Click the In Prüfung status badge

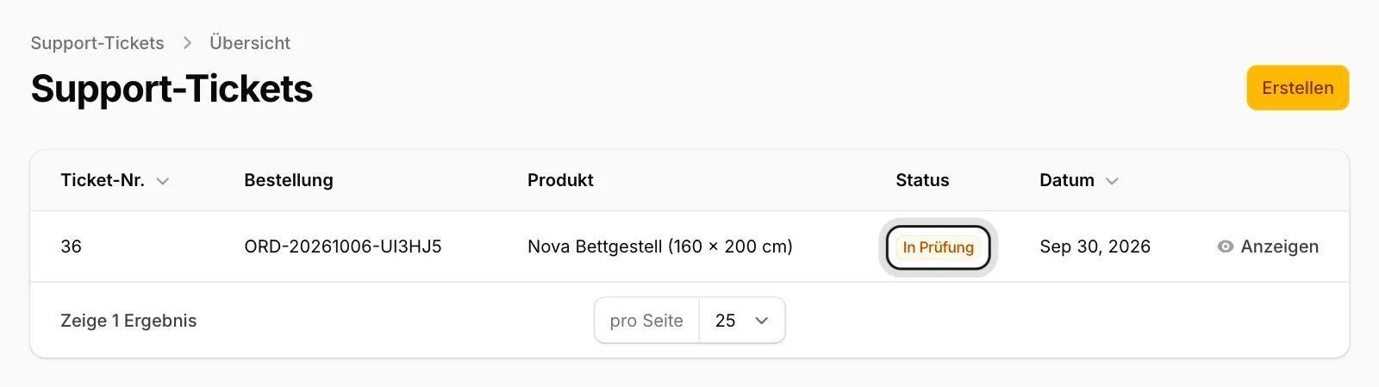click(939, 247)
